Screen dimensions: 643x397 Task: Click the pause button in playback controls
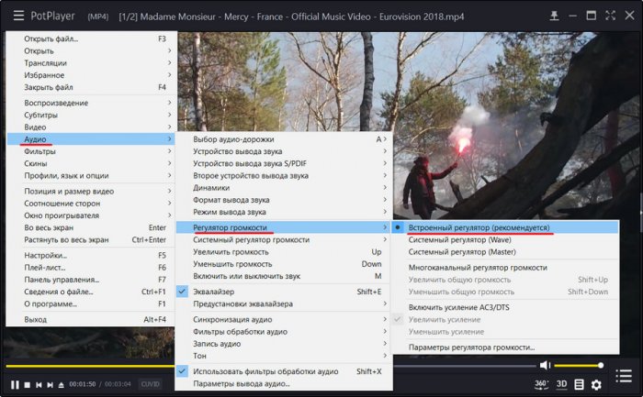coord(15,384)
